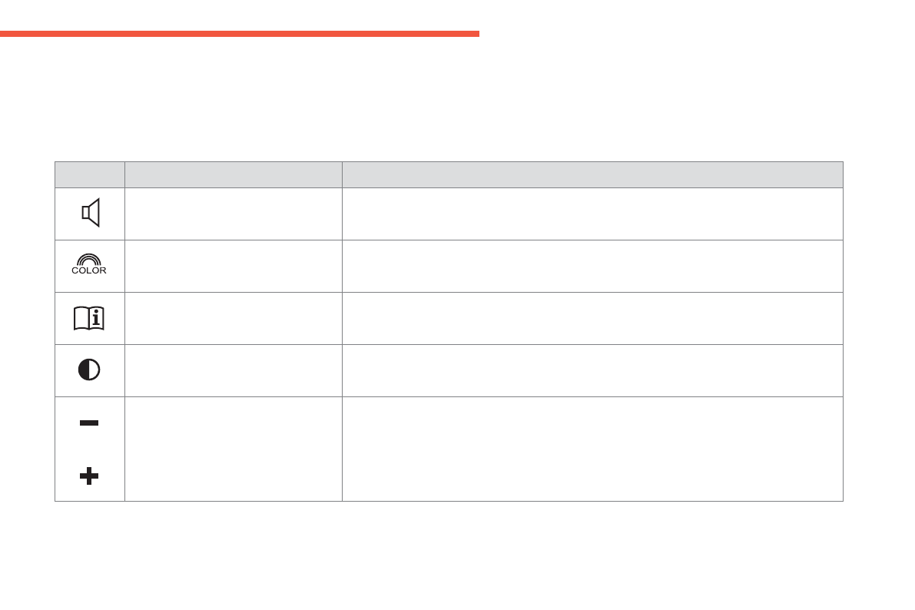Select the middle grey header cell
The width and height of the screenshot is (915, 610).
[233, 174]
